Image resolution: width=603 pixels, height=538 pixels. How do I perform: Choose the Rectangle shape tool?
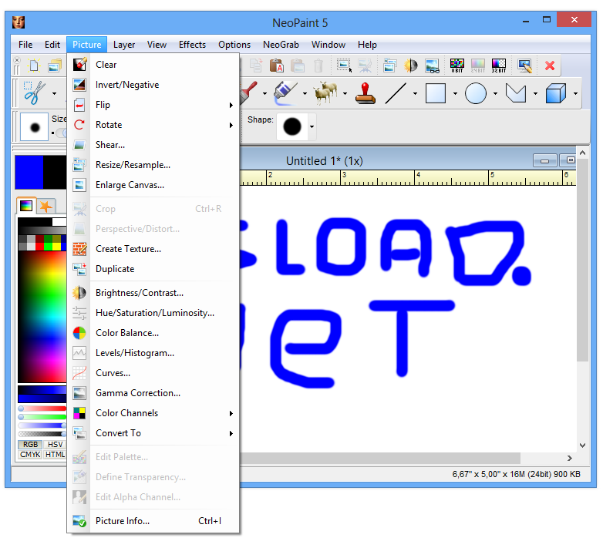[436, 93]
